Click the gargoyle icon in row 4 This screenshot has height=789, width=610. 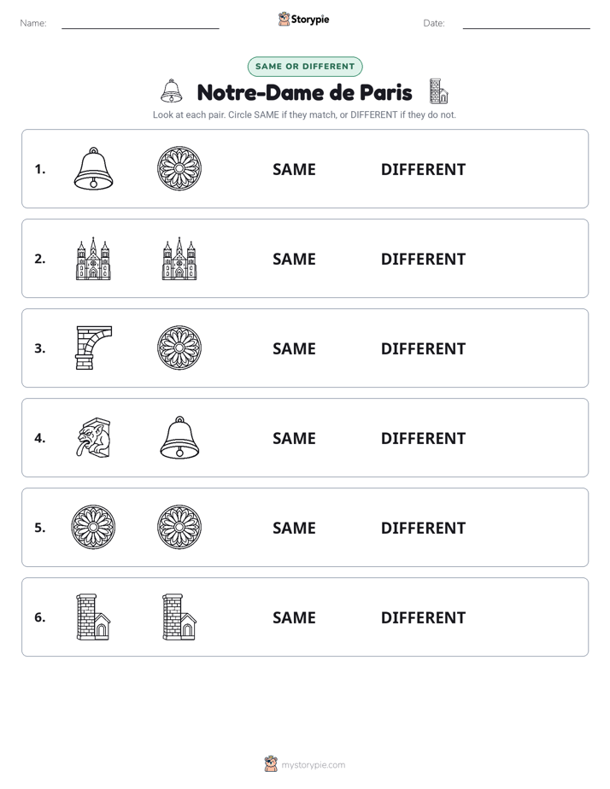94,437
